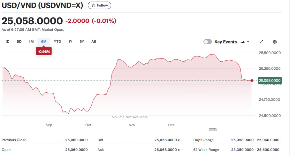
Task: Select the 1Y time range
Action: [70, 42]
